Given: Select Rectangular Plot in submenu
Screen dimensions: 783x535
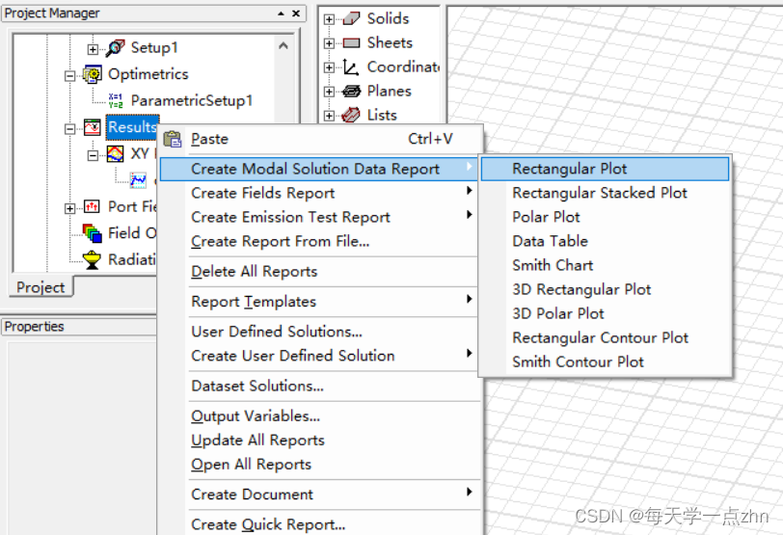Looking at the screenshot, I should [605, 169].
